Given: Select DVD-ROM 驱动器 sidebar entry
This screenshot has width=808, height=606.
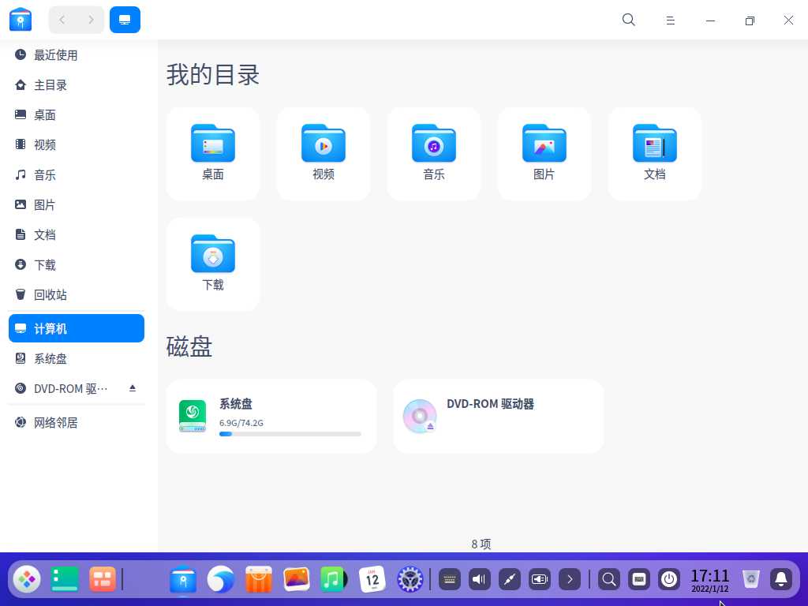Looking at the screenshot, I should 77,388.
